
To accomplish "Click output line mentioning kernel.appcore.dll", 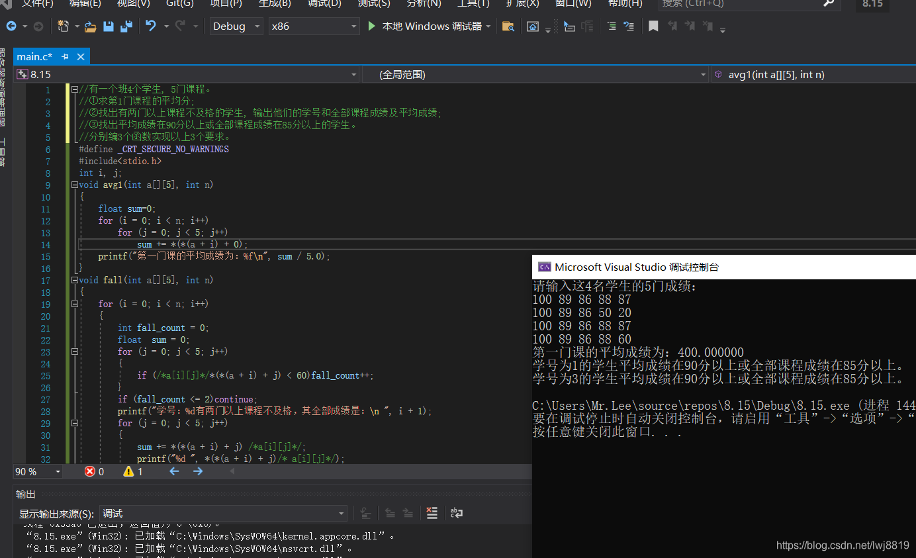I will coord(211,536).
